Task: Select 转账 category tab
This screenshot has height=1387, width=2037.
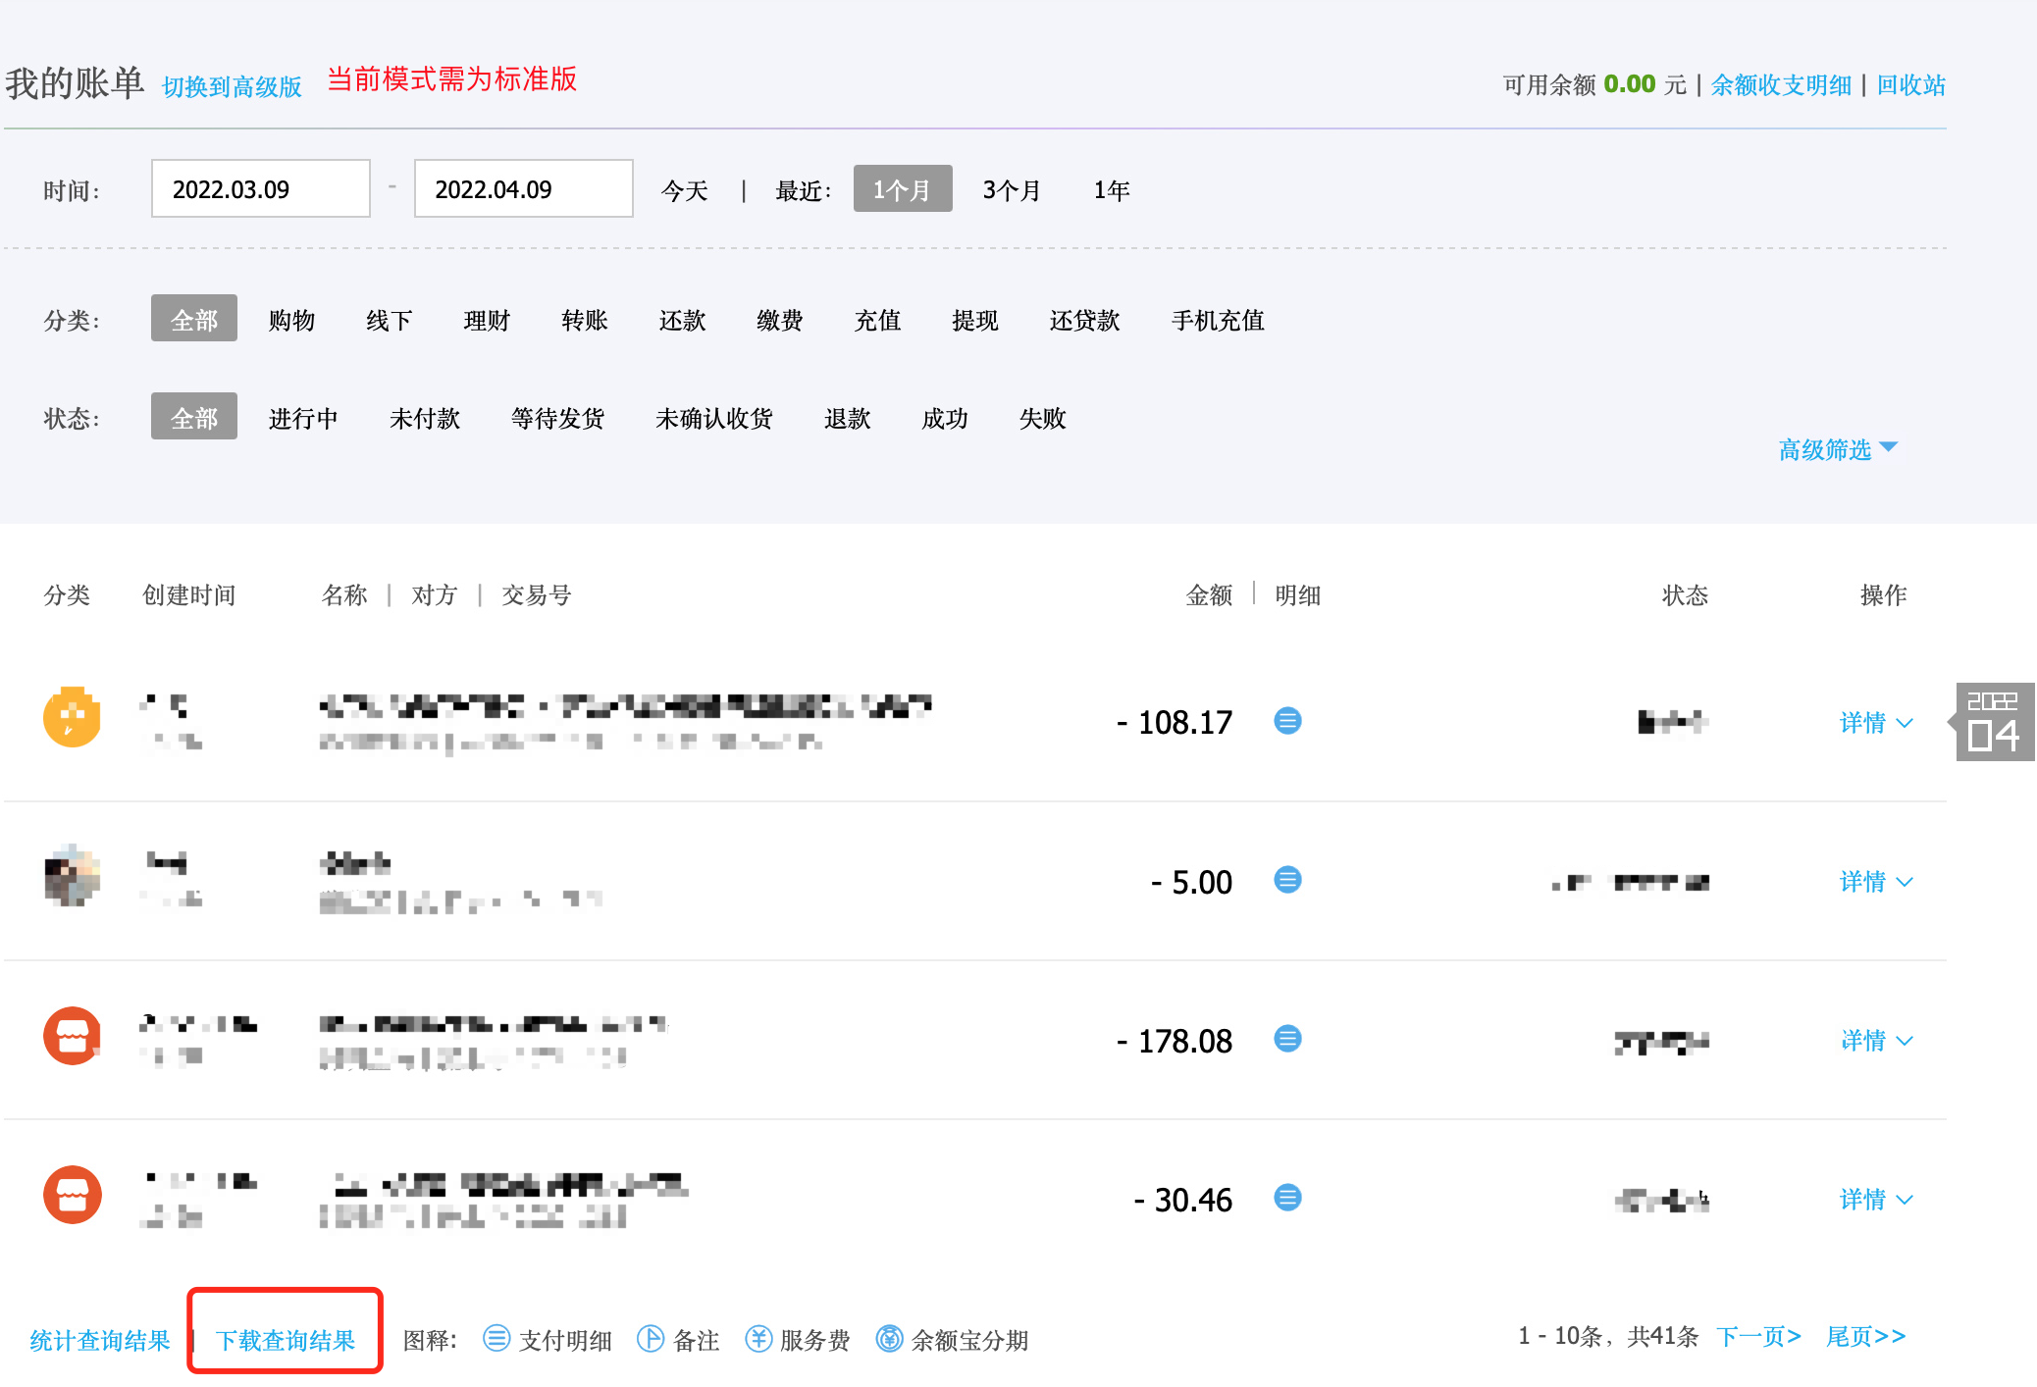Action: click(x=584, y=320)
